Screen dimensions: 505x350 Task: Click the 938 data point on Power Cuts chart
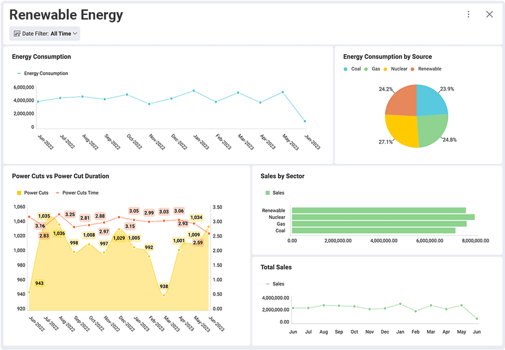pos(164,295)
